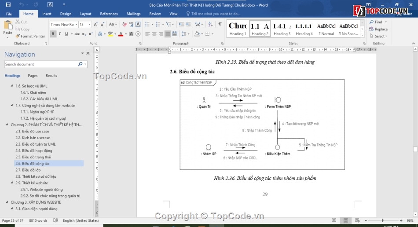Toggle Italic formatting
The height and width of the screenshot is (227, 418).
[60, 34]
